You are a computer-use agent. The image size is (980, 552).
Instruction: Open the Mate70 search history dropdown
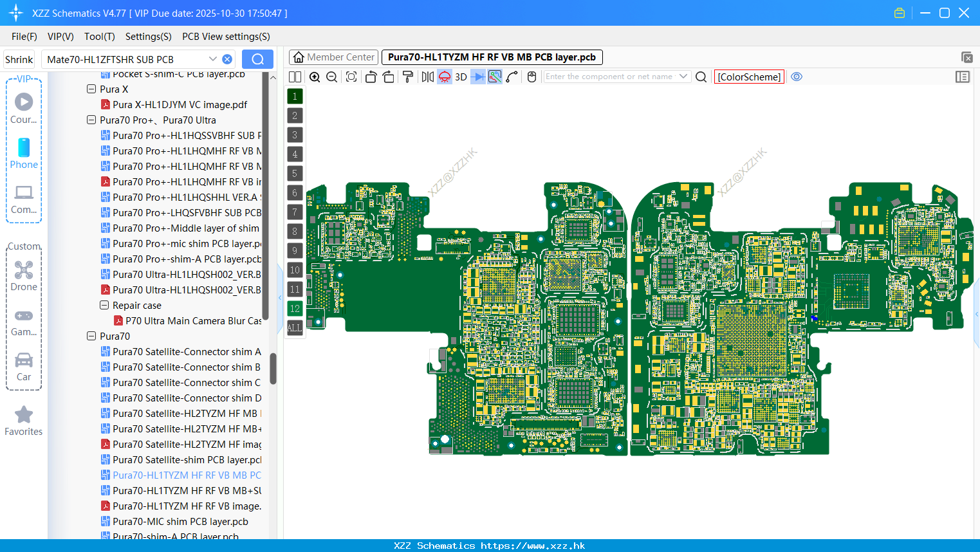213,59
